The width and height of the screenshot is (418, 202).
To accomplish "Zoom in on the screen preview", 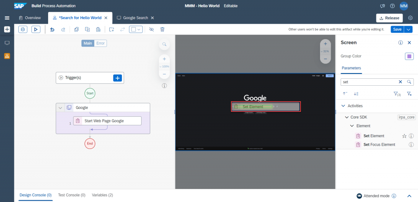I will pos(325,44).
